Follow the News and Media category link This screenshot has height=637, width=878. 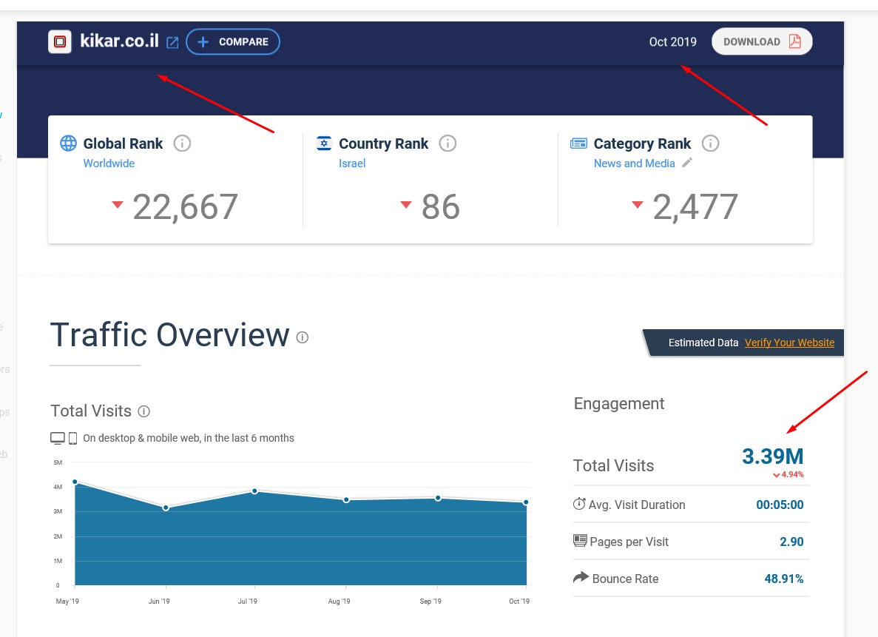click(634, 164)
